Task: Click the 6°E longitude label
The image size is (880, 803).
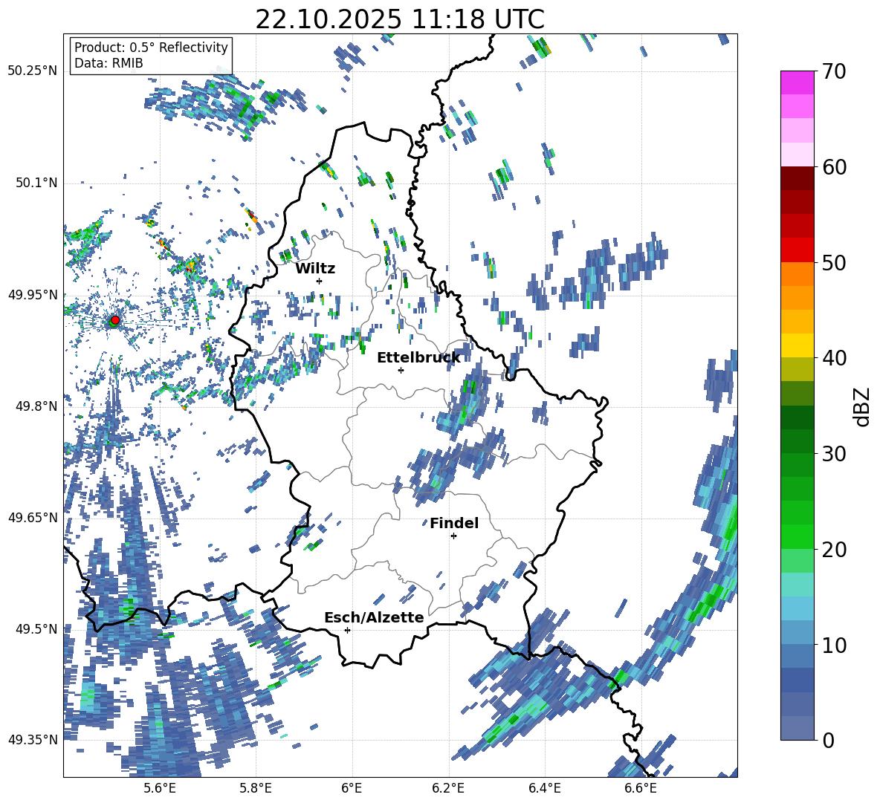Action: 352,788
